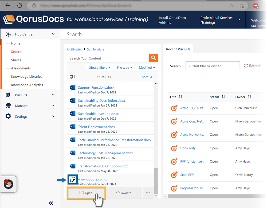This screenshot has height=208, width=267.
Task: Click Install QorusDocs Add-Ins link
Action: point(172,20)
